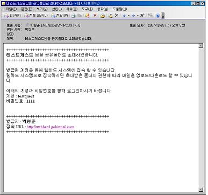Go to previous item with the up arrow

124,16
